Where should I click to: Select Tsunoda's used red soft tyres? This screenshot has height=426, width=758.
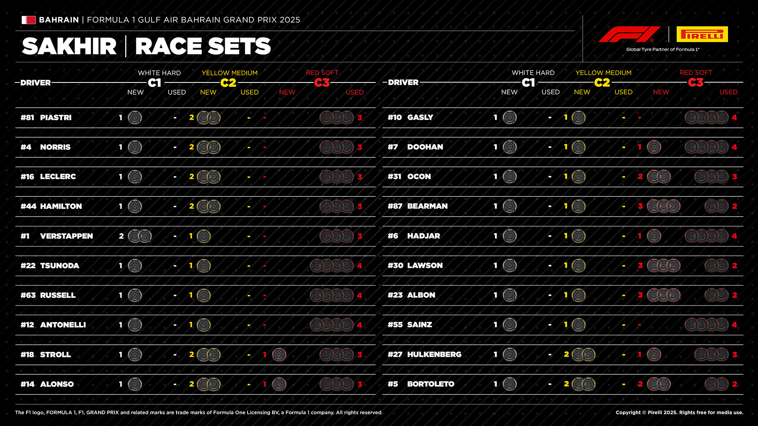[332, 266]
